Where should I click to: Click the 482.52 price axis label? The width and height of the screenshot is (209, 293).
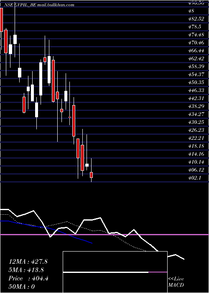click(197, 19)
